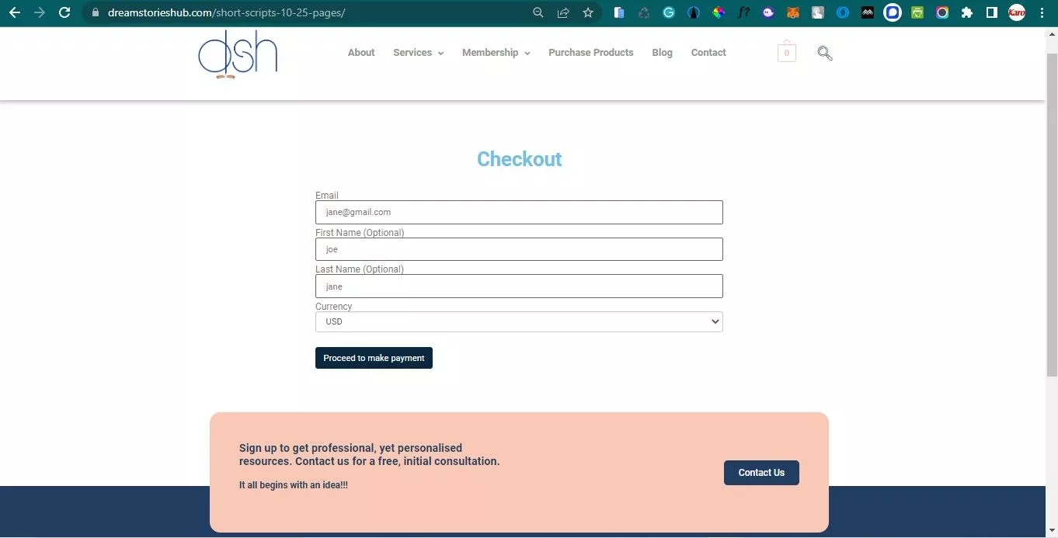The height and width of the screenshot is (538, 1058).
Task: Click the purple ghost extension icon
Action: click(768, 12)
